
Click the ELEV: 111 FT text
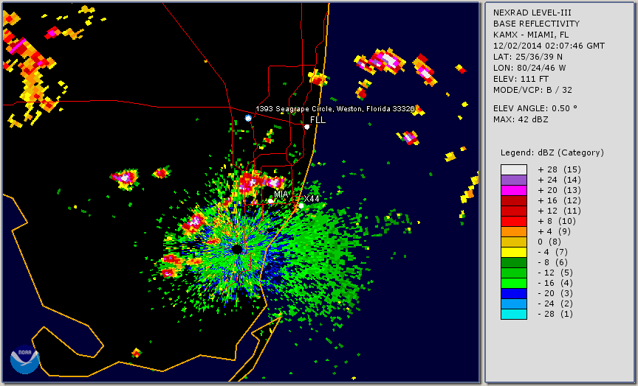point(521,79)
